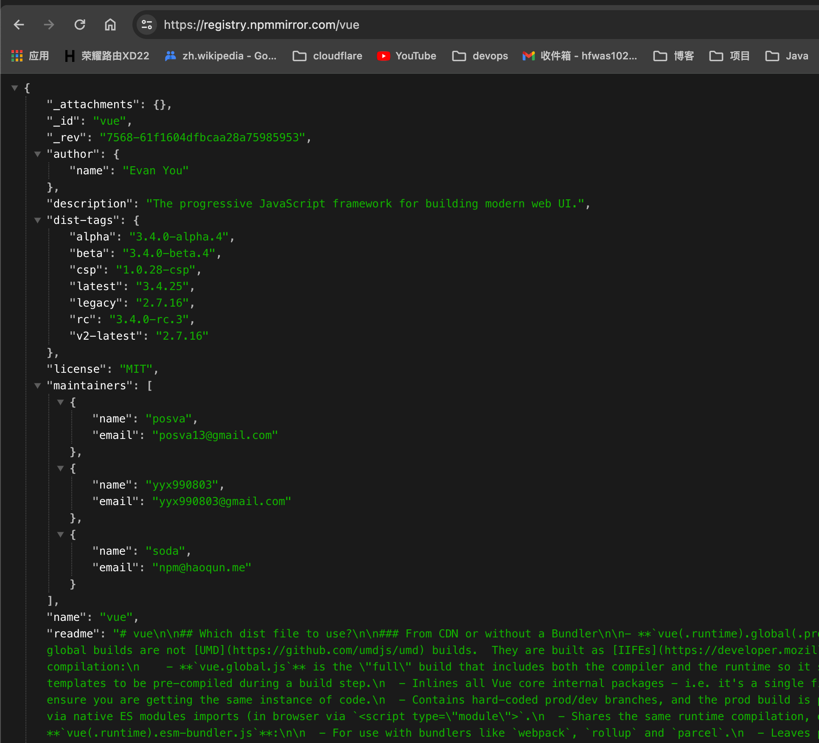
Task: Open the YouTube bookmark
Action: tap(407, 56)
